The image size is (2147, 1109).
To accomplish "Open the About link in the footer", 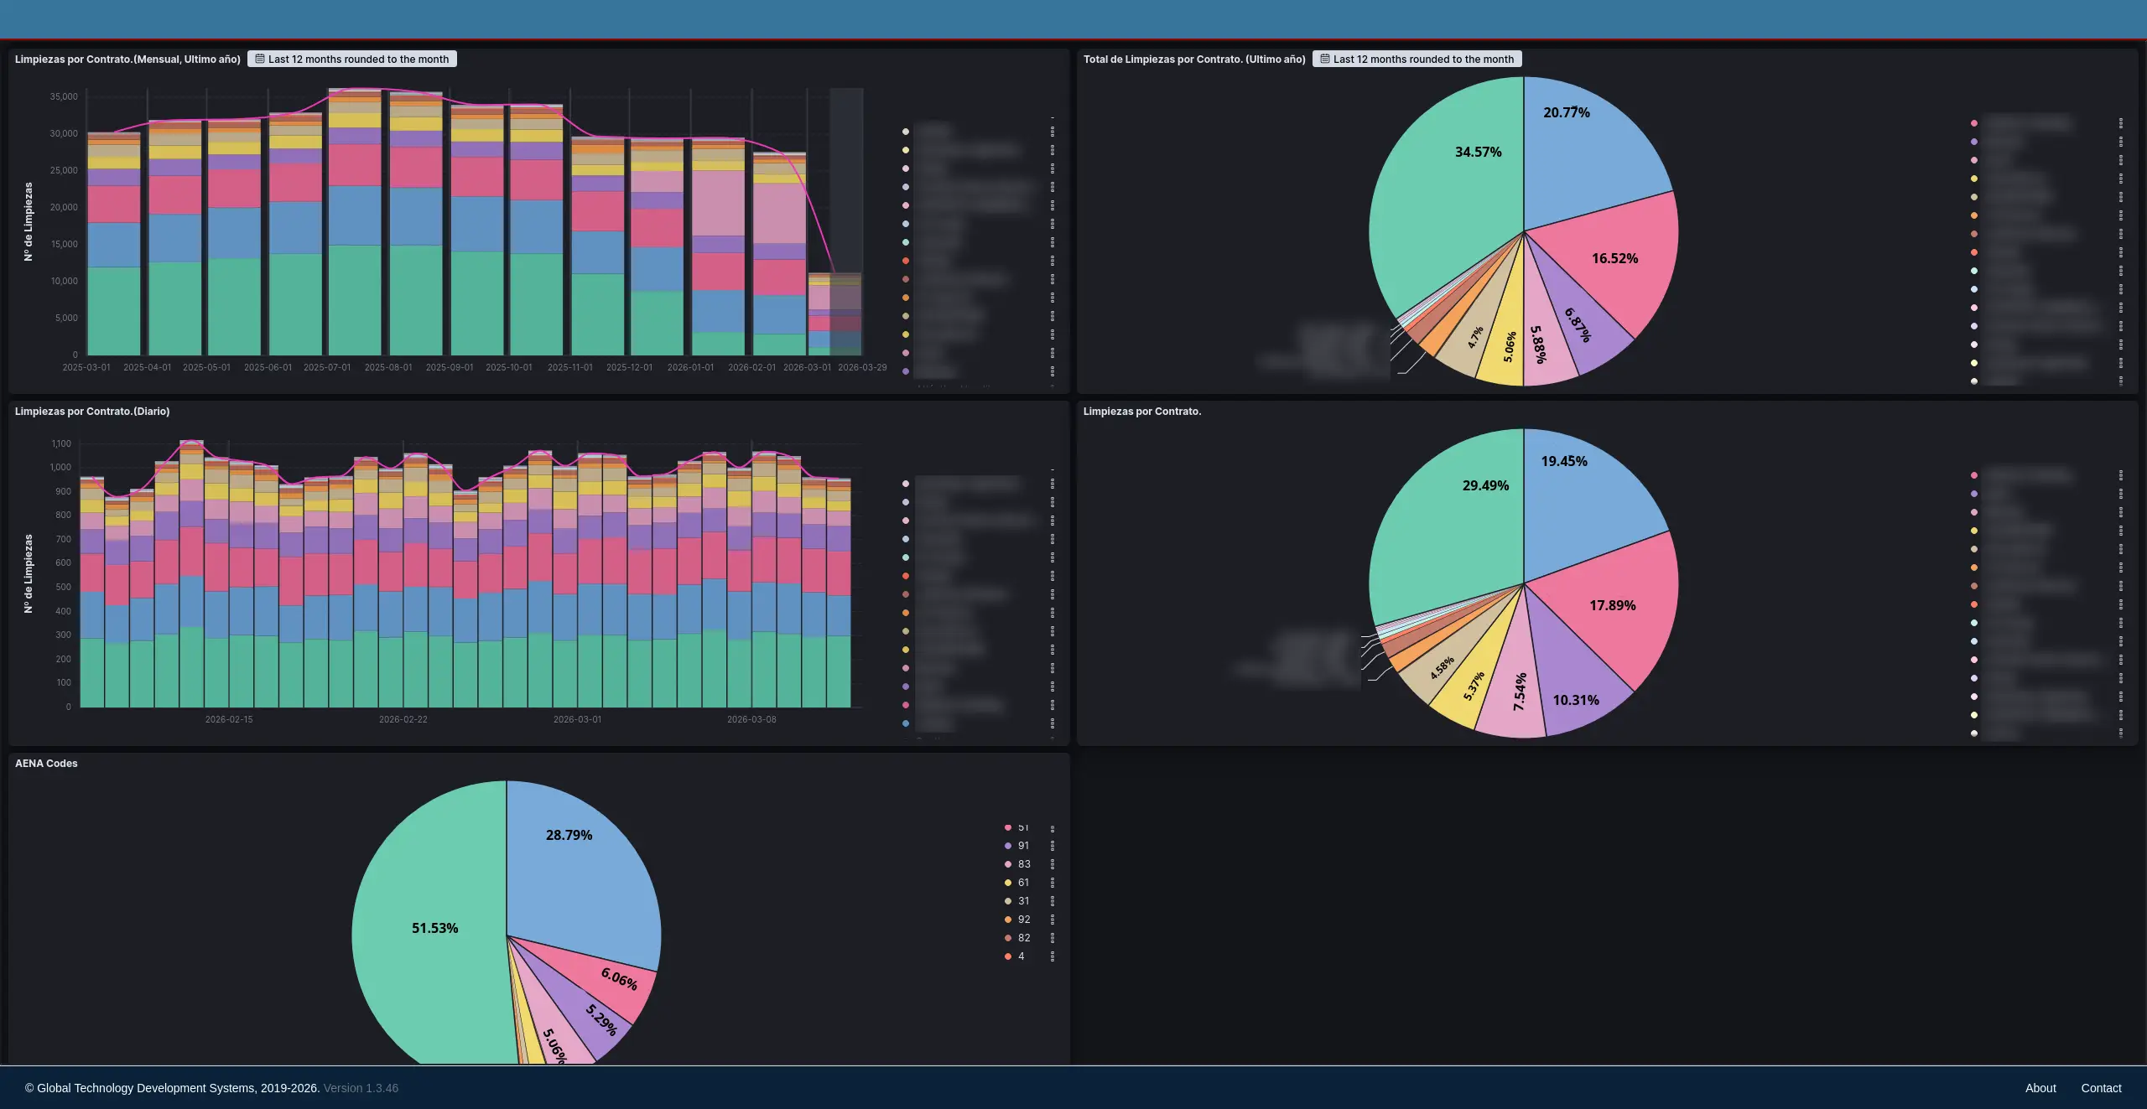I will 2040,1088.
